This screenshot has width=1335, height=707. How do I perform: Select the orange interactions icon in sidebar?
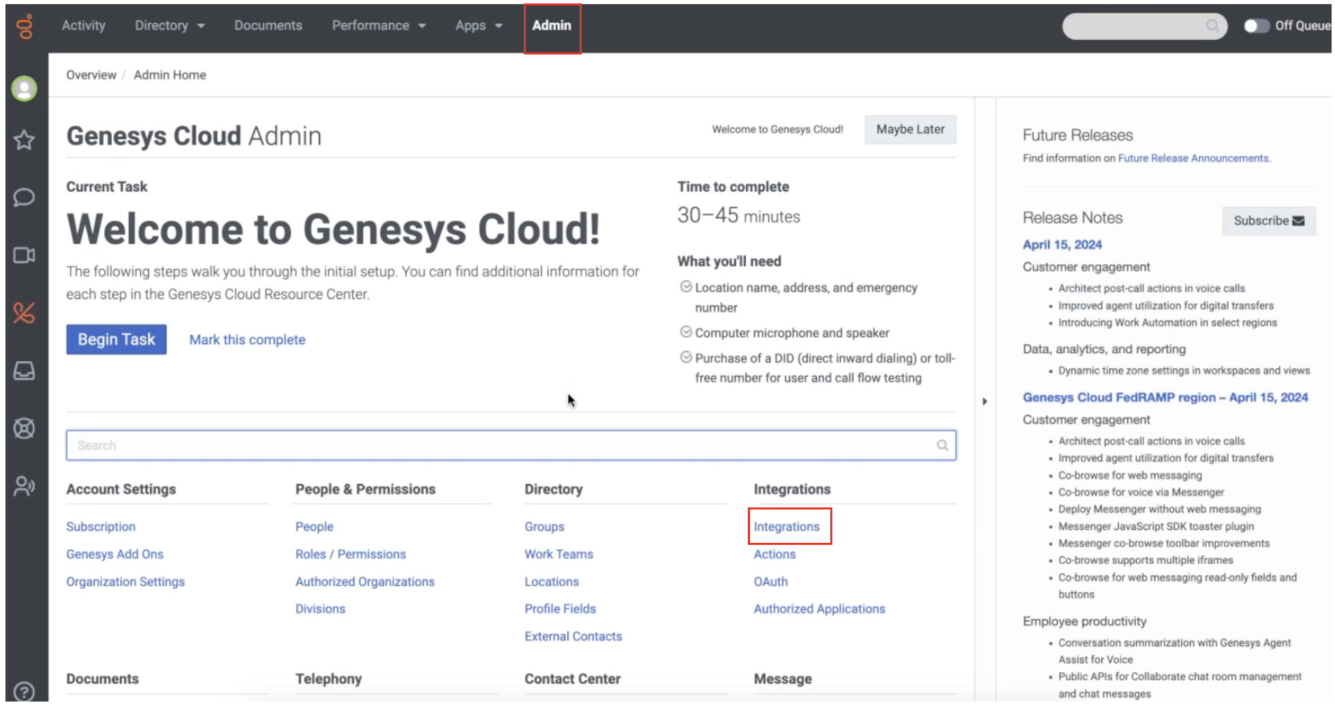[24, 313]
